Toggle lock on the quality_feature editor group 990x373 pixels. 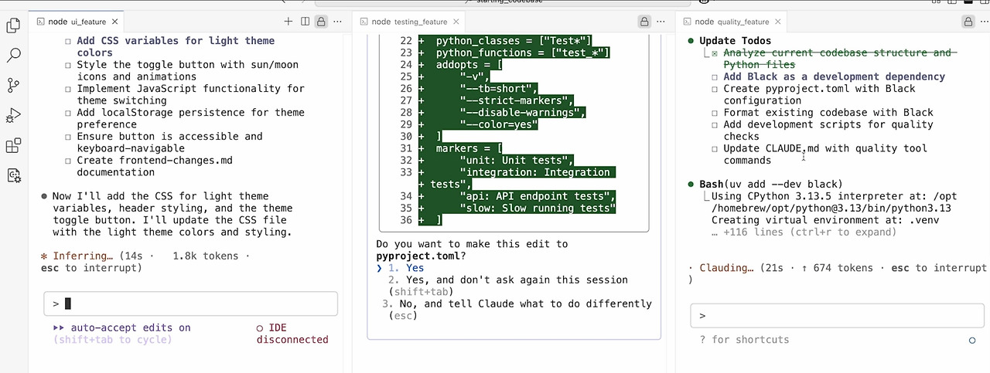click(967, 22)
